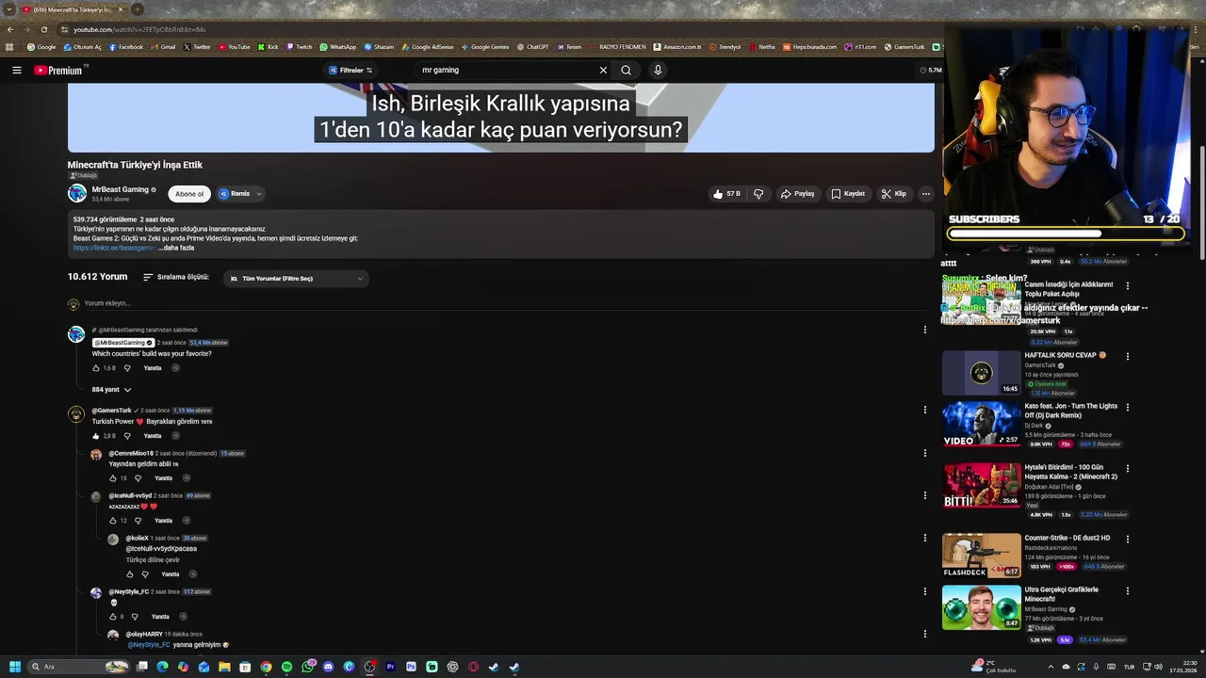Open options for HAFTALIK SORU CEVAP video
1206x678 pixels.
(1127, 357)
